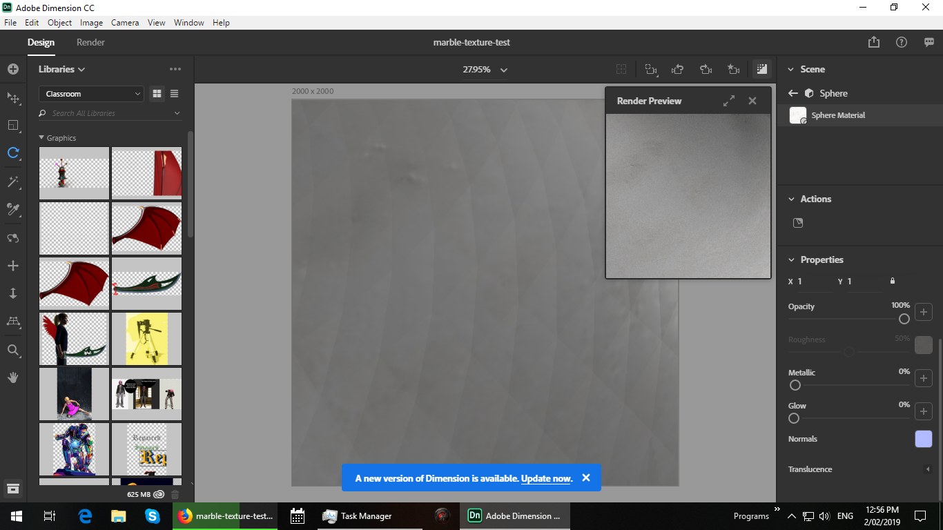Open the feedback speech bubble icon
This screenshot has height=530, width=943.
[929, 42]
